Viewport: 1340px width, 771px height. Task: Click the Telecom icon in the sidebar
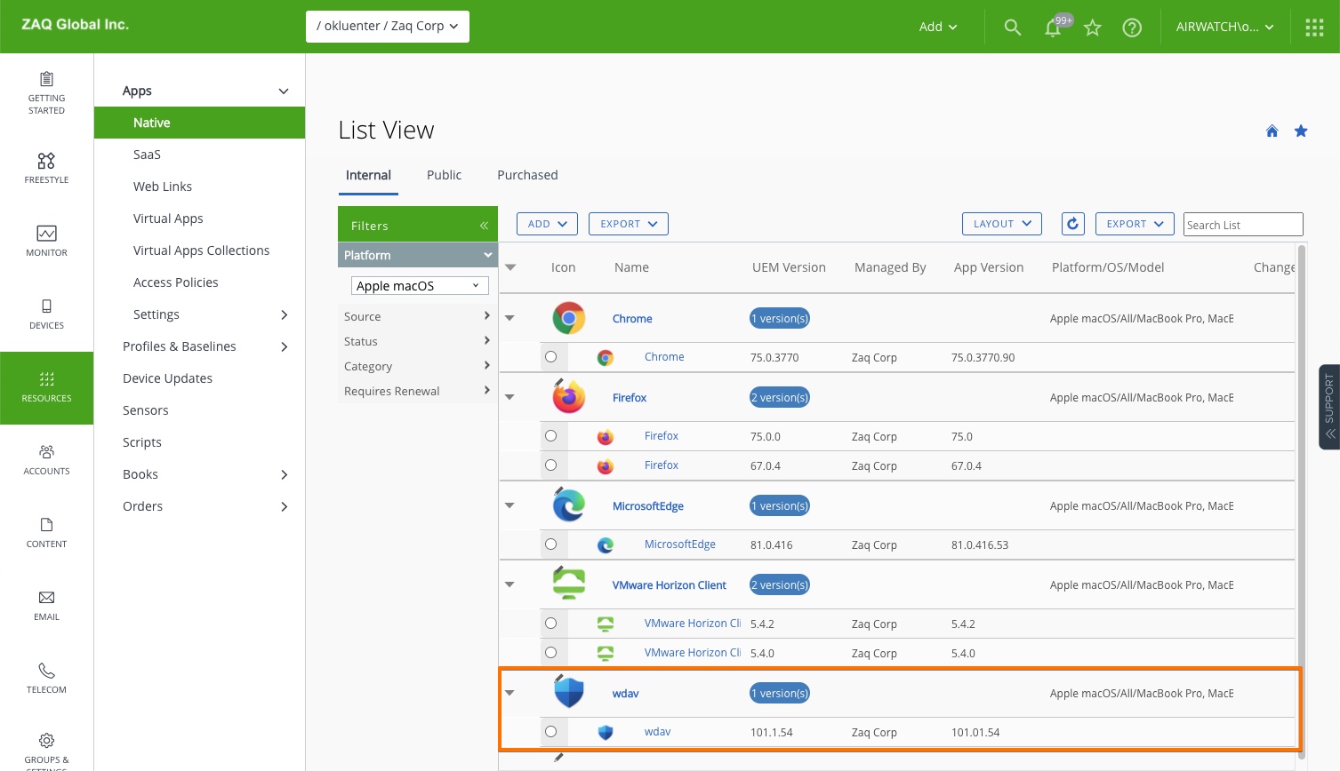point(46,671)
